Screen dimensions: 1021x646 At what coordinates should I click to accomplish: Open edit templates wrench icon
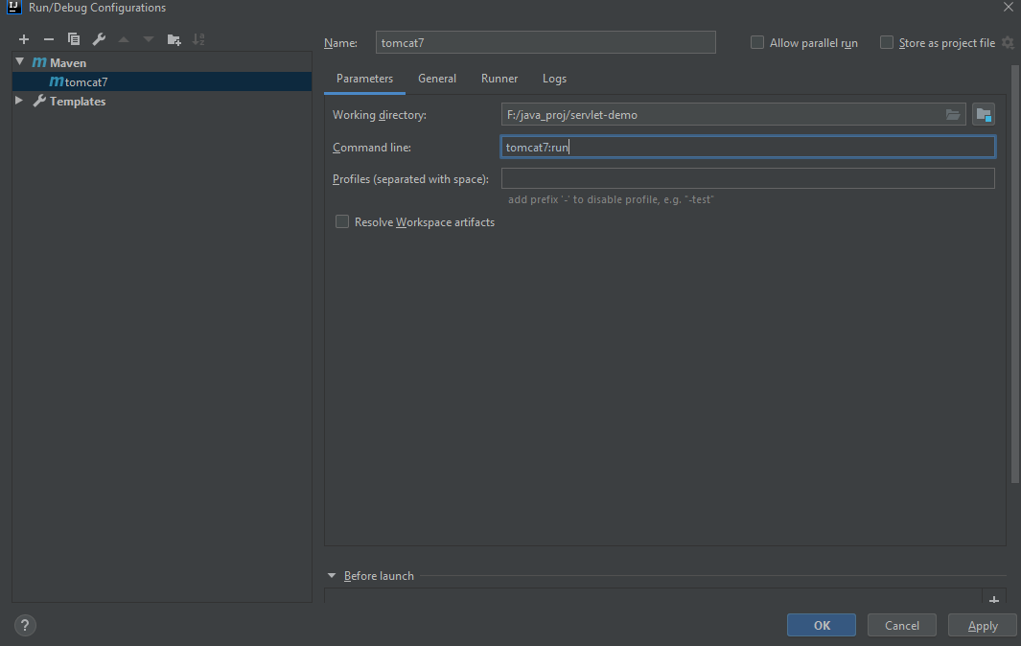[x=99, y=39]
